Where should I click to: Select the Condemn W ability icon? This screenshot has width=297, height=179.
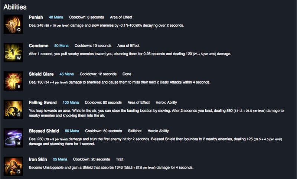pyautogui.click(x=13, y=53)
